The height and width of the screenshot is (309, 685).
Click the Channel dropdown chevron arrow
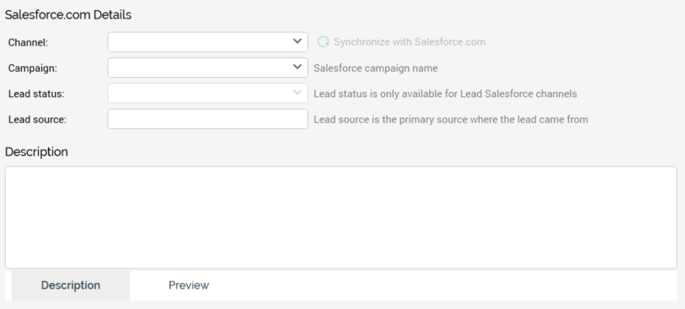click(297, 41)
